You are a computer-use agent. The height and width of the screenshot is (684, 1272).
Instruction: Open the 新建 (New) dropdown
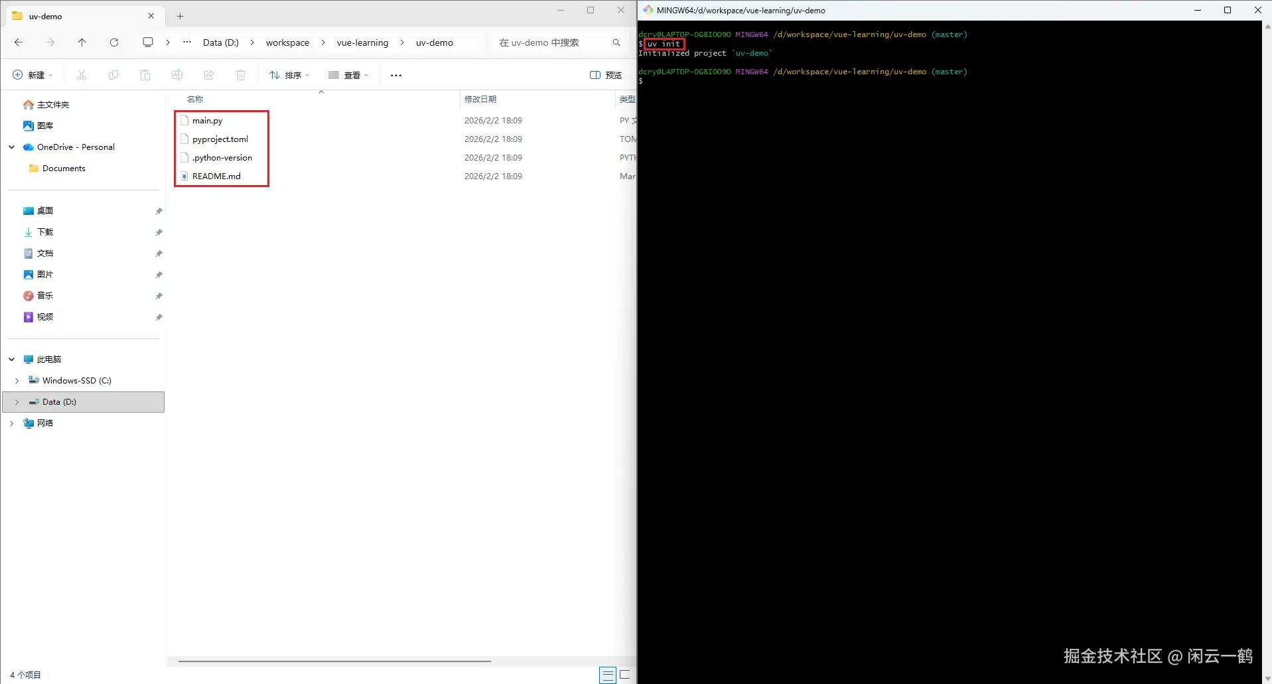[x=33, y=75]
